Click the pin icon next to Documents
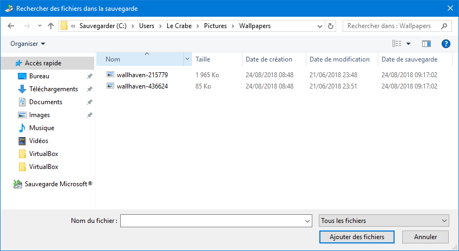Viewport: 459px width, 251px height. pyautogui.click(x=89, y=102)
